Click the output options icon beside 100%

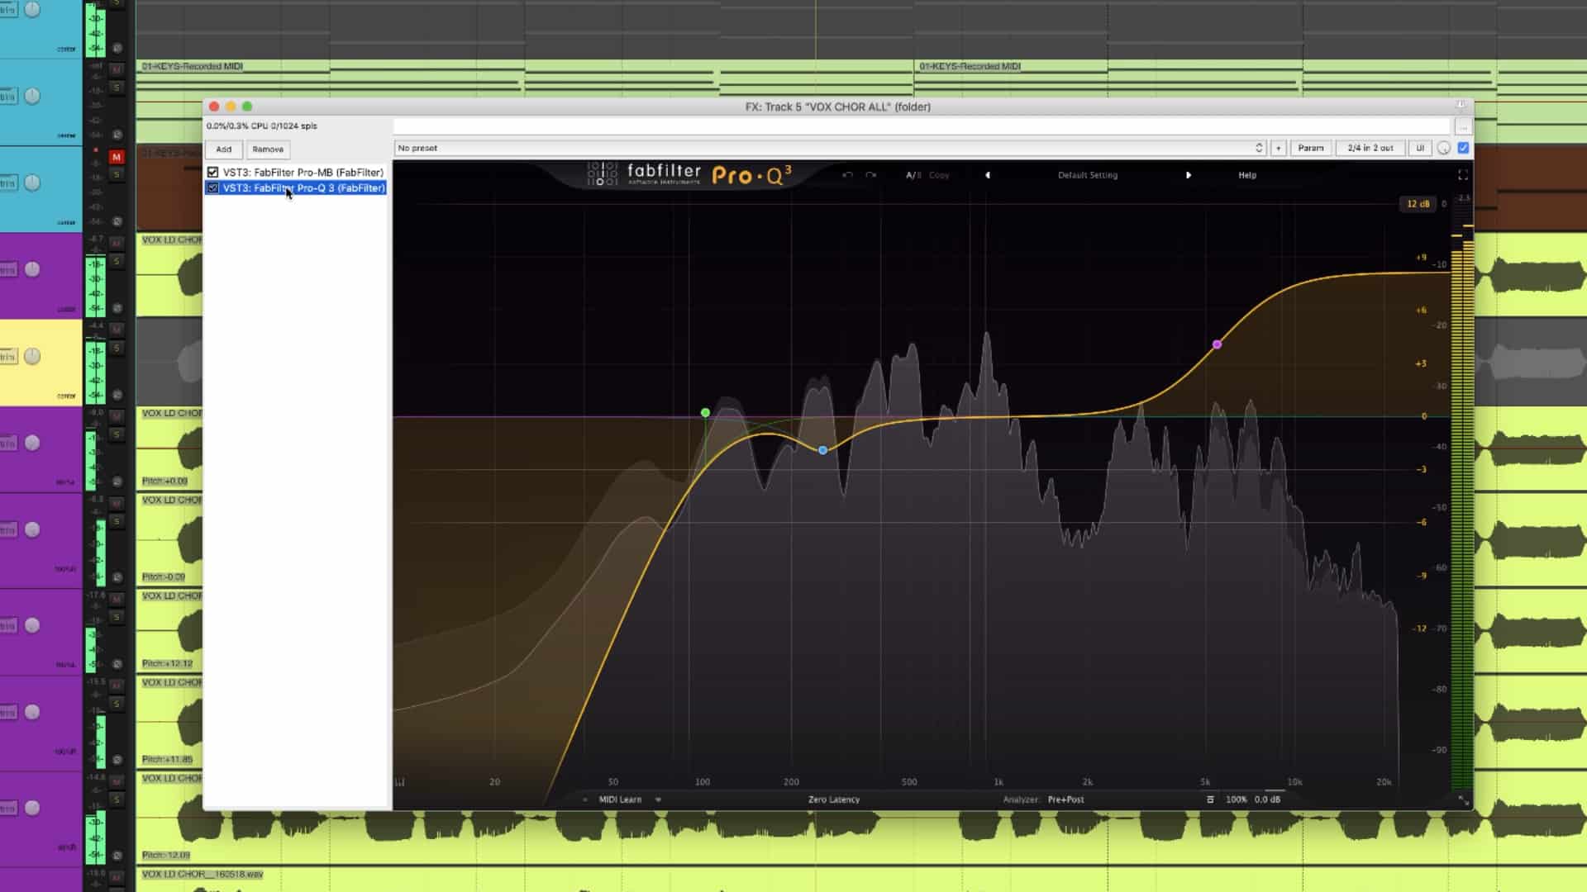click(1210, 799)
